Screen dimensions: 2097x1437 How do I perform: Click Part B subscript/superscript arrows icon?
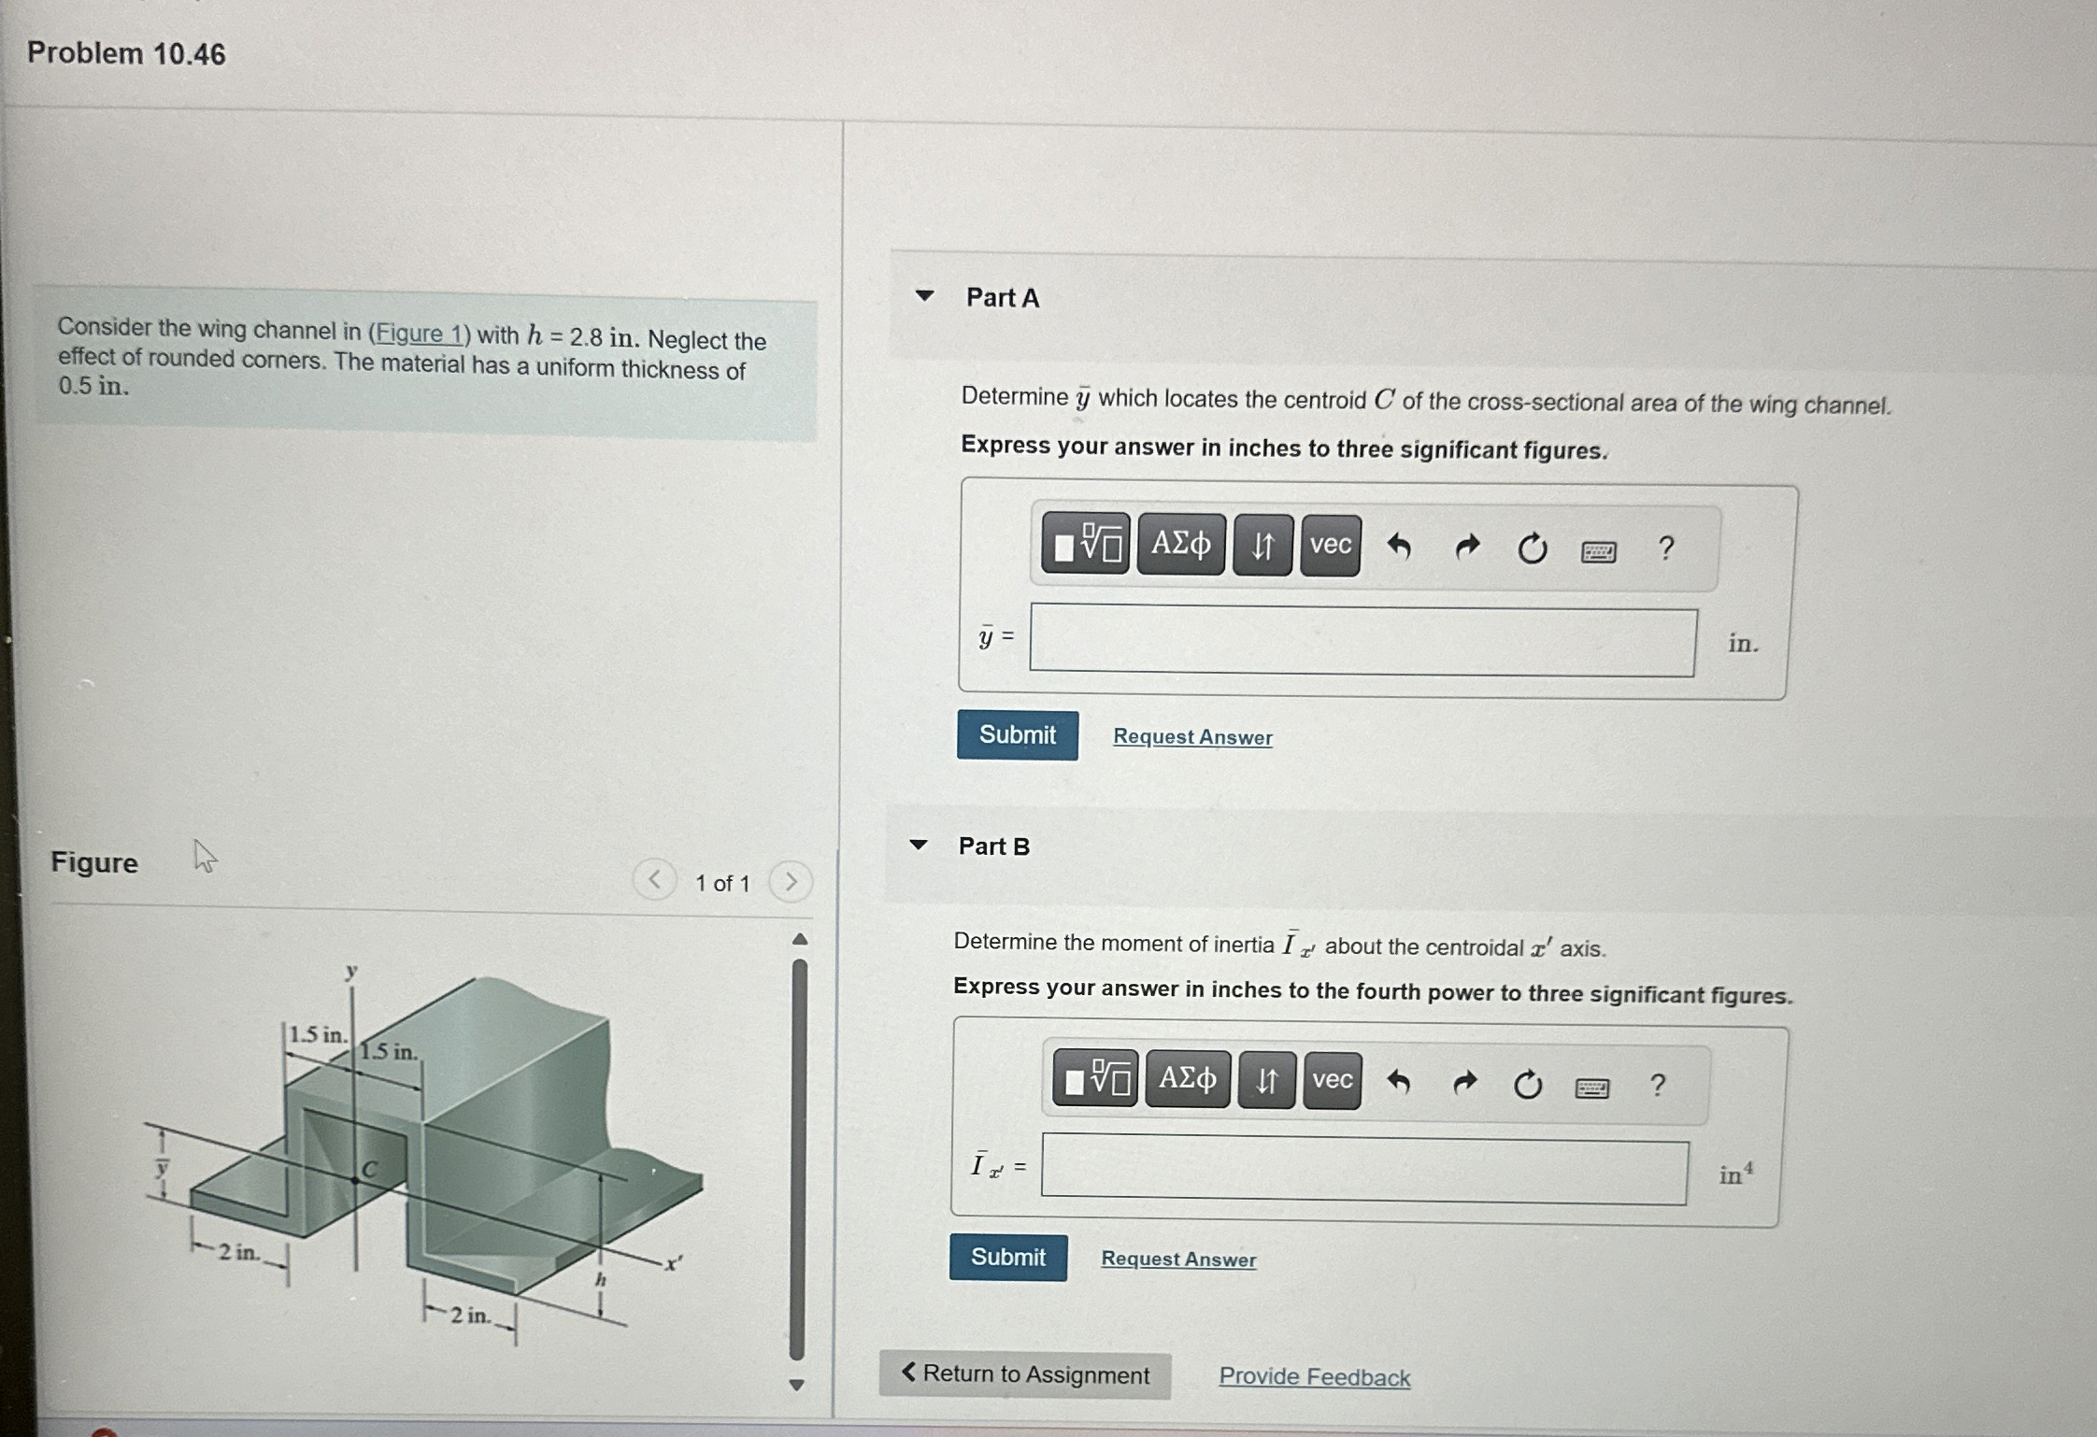click(x=1266, y=1081)
